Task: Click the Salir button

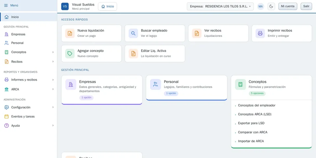Action: click(x=306, y=6)
